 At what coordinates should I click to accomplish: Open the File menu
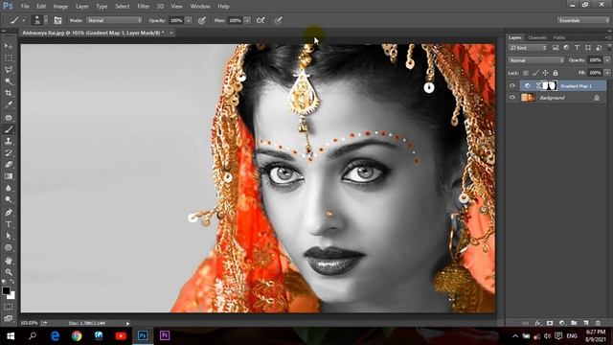(x=25, y=7)
